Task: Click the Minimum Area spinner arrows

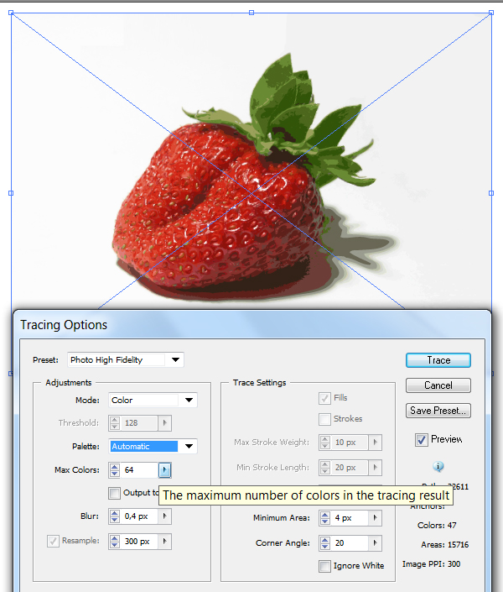Action: [x=325, y=518]
